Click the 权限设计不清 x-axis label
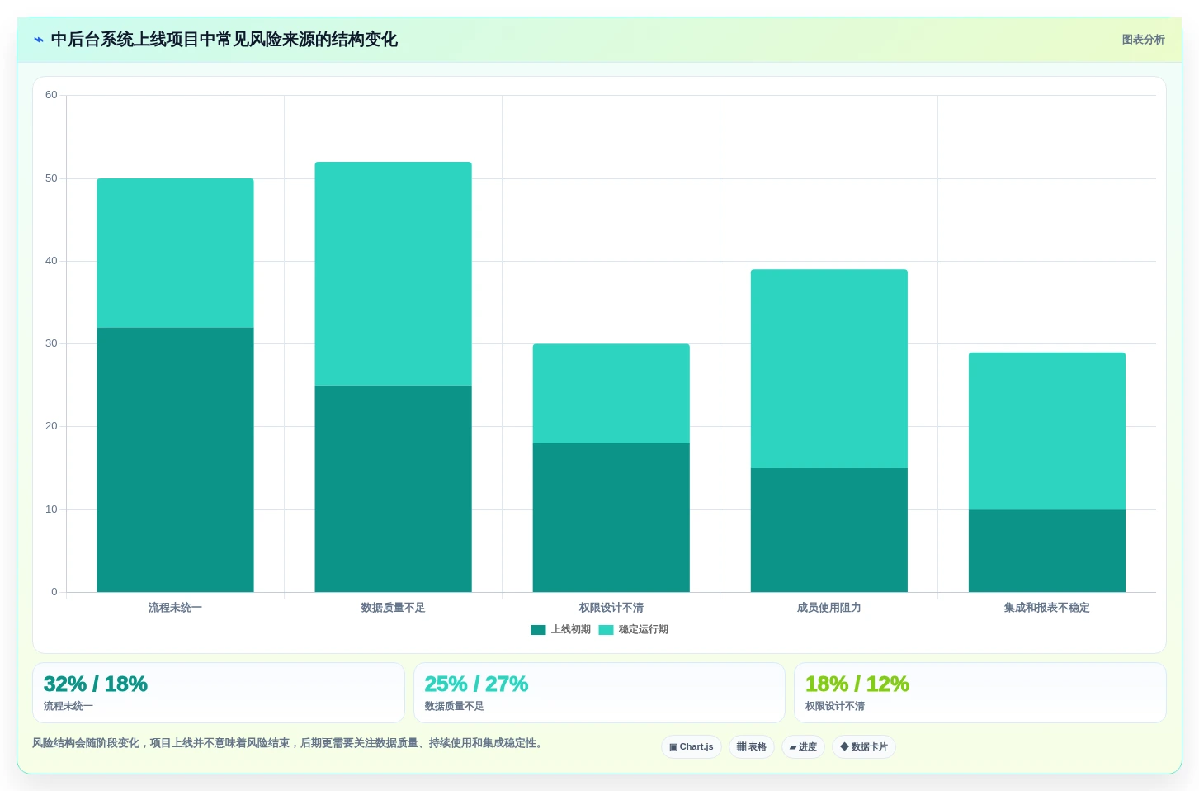This screenshot has height=791, width=1199. pyautogui.click(x=611, y=608)
